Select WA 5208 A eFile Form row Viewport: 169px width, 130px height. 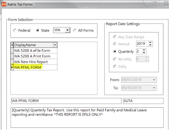pyautogui.click(x=35, y=51)
